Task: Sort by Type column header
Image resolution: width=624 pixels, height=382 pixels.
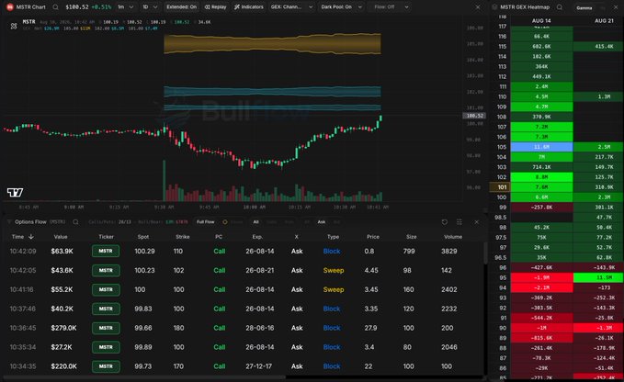Action: (x=333, y=237)
